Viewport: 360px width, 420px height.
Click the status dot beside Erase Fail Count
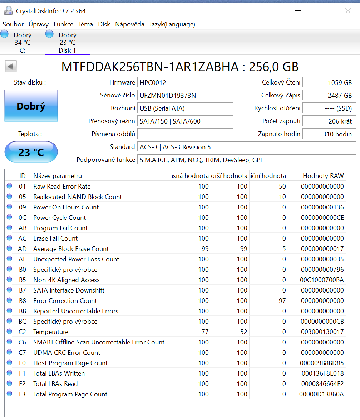(x=9, y=238)
